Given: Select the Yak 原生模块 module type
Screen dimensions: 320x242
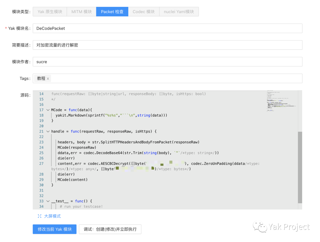Looking at the screenshot, I should (50, 12).
